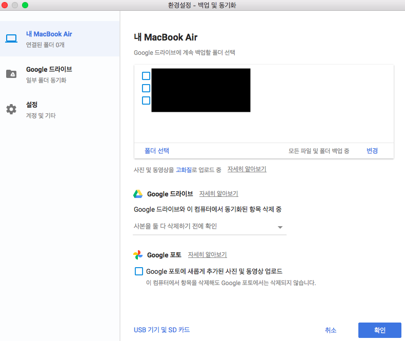The image size is (405, 341).
Task: Open 자세히 알아보기 next to upload quality
Action: 247,169
